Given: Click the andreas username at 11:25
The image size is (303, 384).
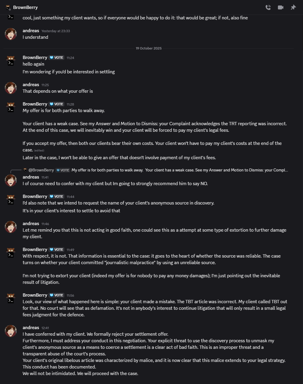Looking at the screenshot, I should (x=31, y=85).
